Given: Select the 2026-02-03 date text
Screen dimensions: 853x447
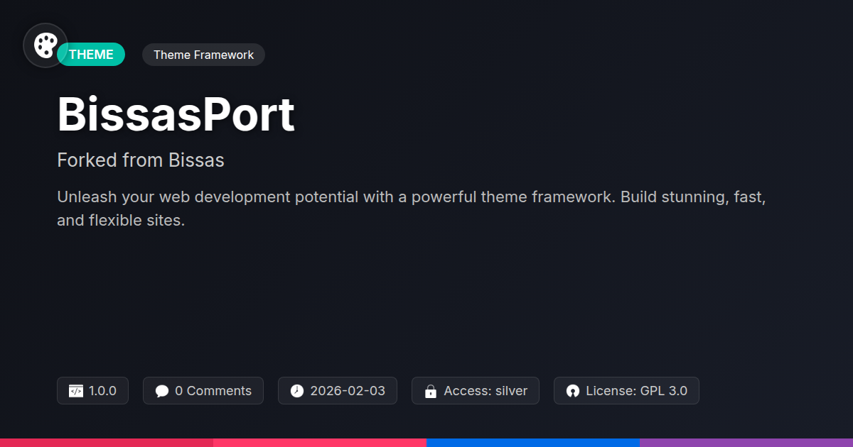Looking at the screenshot, I should click(348, 391).
